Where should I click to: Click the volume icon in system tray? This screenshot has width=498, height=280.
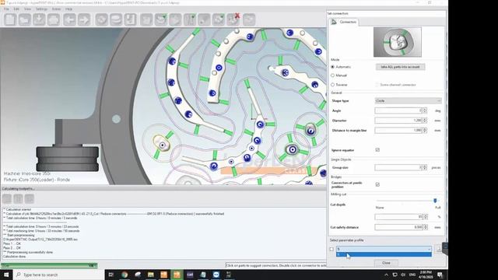(x=403, y=275)
